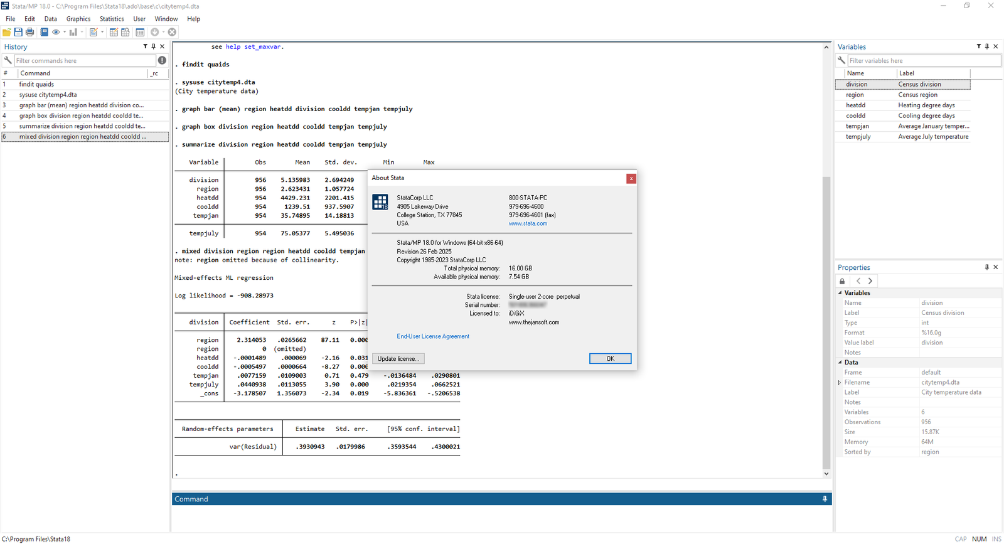Screen dimensions: 1004x544
Task: Click the Filter variables here field
Action: click(x=924, y=60)
